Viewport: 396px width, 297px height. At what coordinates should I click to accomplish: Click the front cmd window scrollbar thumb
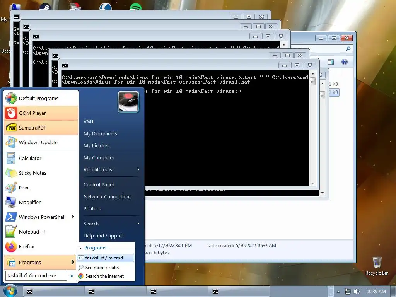coord(312,81)
